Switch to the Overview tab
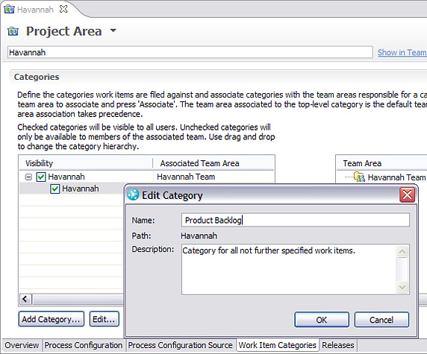The height and width of the screenshot is (354, 427). click(22, 345)
